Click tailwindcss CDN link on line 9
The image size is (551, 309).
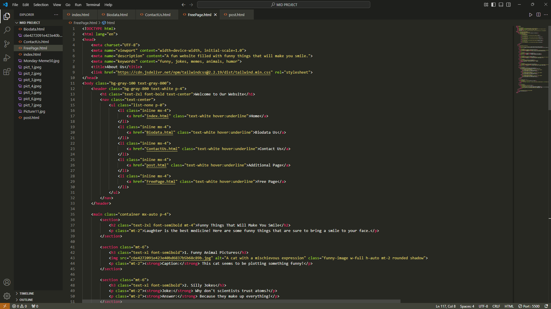[x=194, y=72]
